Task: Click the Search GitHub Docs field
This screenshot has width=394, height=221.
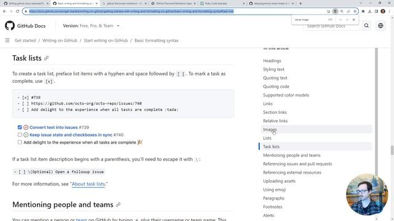Action: pyautogui.click(x=332, y=26)
